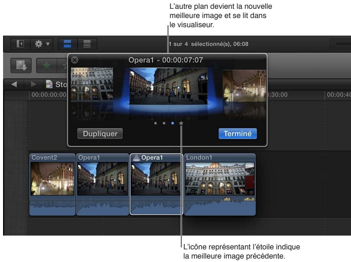Click the project document icon
This screenshot has width=351, height=262.
point(49,84)
